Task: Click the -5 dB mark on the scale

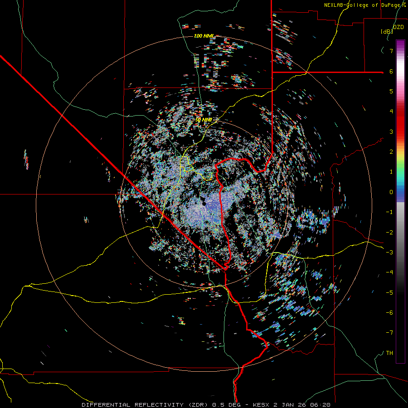Action: [389, 293]
